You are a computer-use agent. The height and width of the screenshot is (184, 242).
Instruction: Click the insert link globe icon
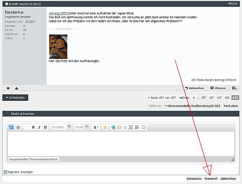pyautogui.click(x=113, y=128)
